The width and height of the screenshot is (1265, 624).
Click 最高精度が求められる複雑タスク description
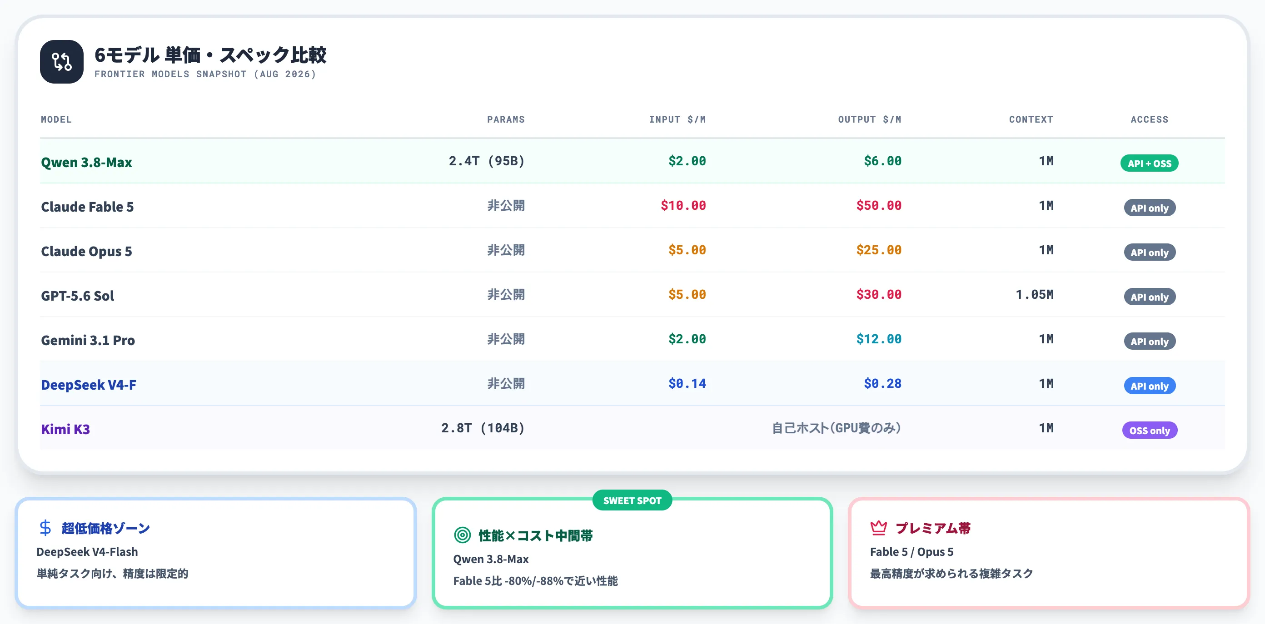(x=951, y=574)
